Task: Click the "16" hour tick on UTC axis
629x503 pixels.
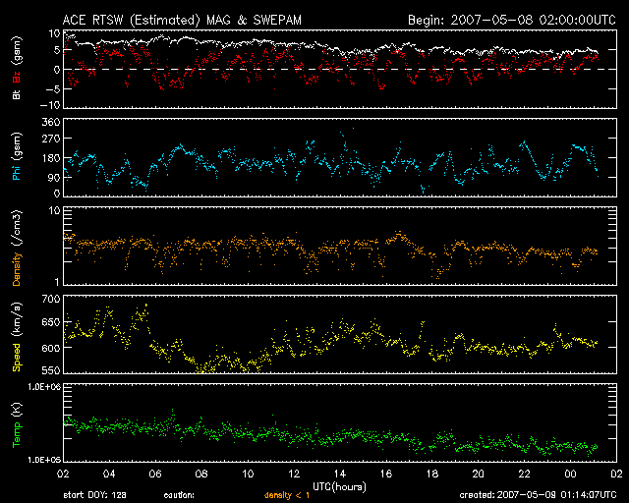Action: (386, 474)
